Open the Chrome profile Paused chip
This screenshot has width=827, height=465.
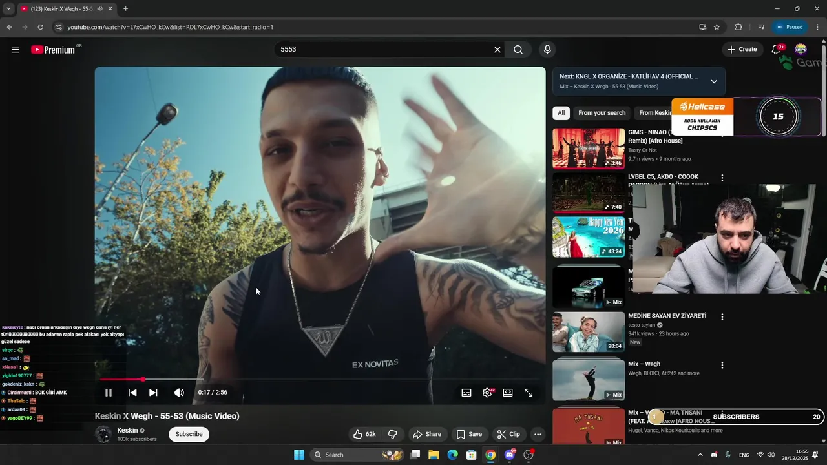pos(790,27)
